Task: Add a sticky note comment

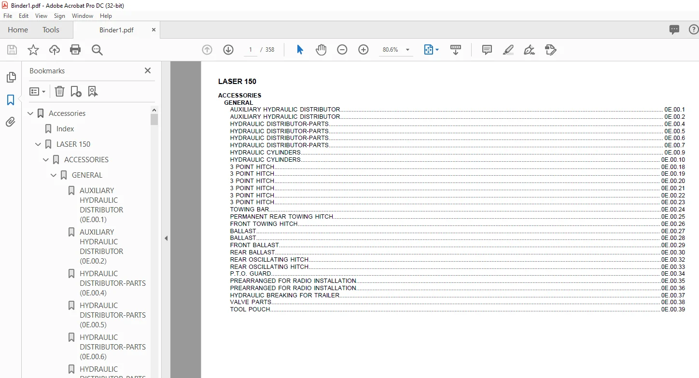Action: pos(487,50)
